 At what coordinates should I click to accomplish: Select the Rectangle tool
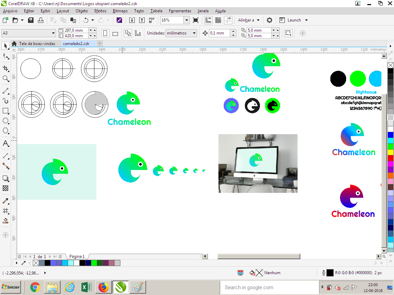point(5,111)
